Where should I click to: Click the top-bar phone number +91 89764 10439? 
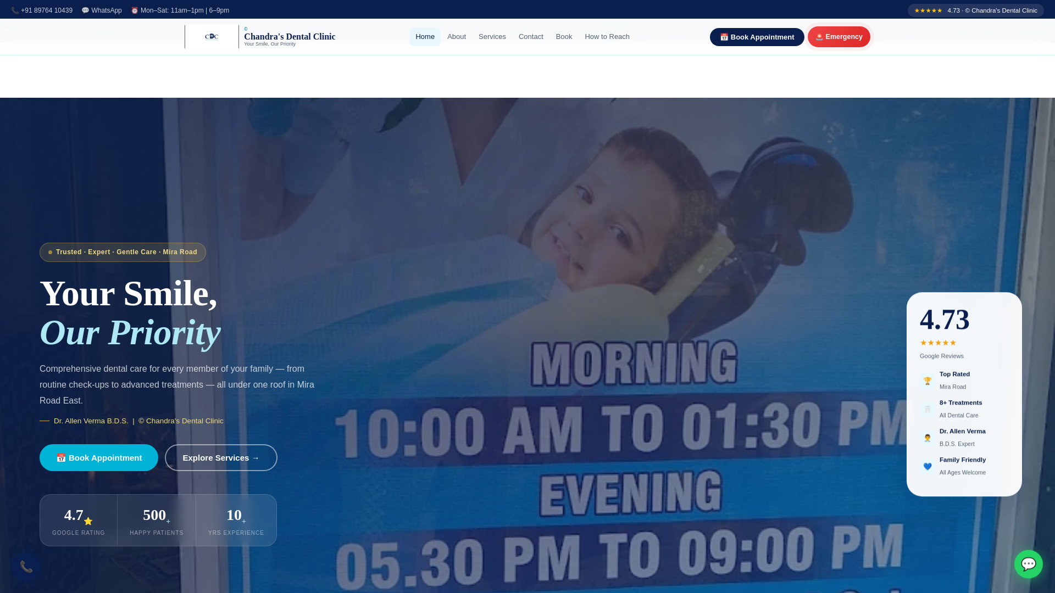[42, 10]
